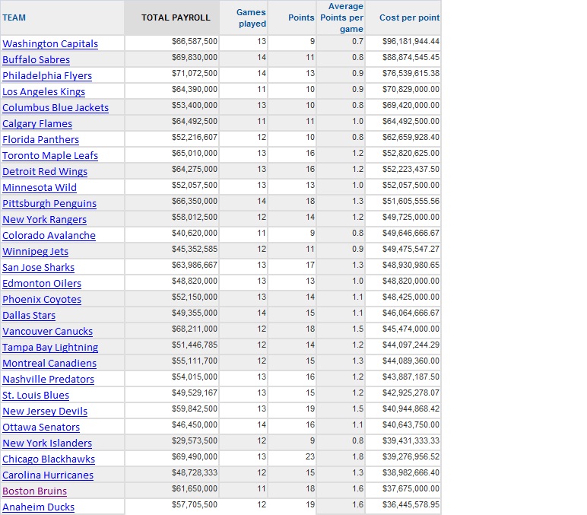Click the San Jose Sharks link

[38, 268]
